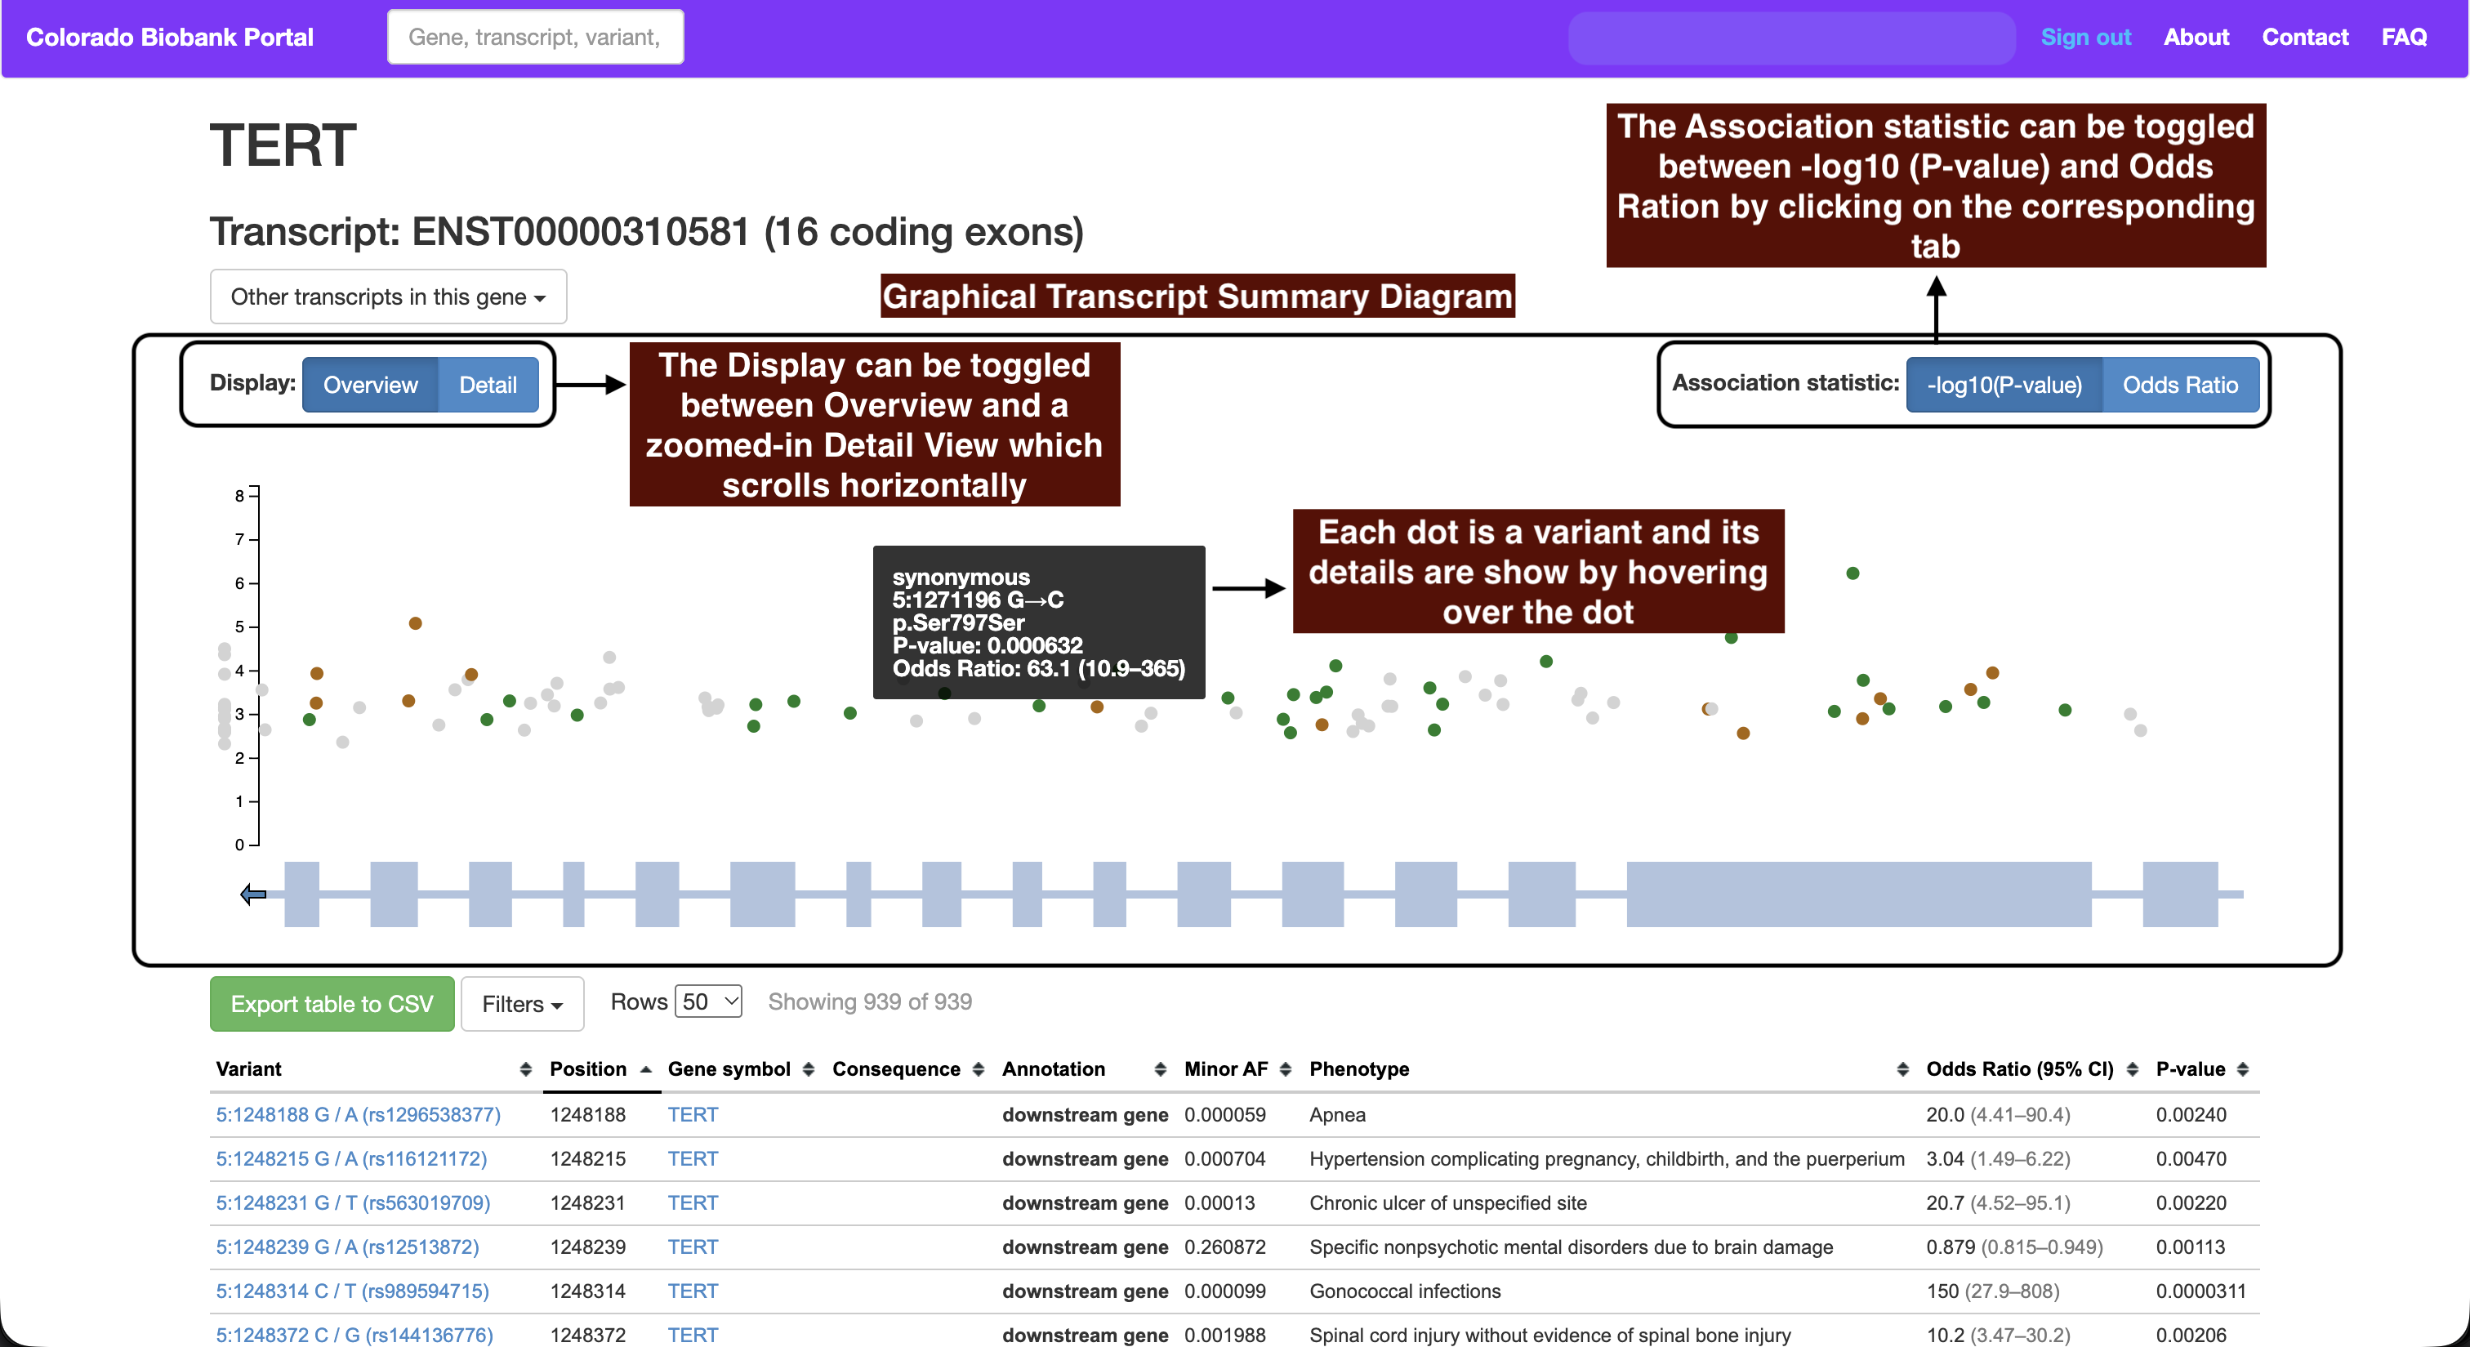Viewport: 2470px width, 1347px height.
Task: Open variant 5:1248215 G / A (rs116121172)
Action: point(351,1159)
